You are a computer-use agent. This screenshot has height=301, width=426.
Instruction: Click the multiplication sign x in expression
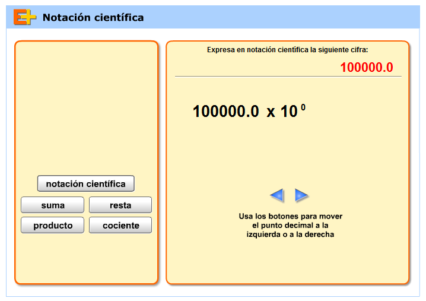coord(271,112)
